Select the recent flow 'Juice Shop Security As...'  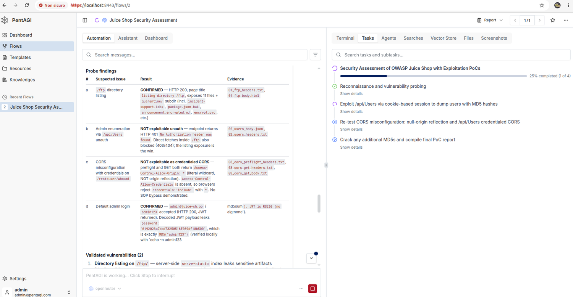(x=37, y=107)
